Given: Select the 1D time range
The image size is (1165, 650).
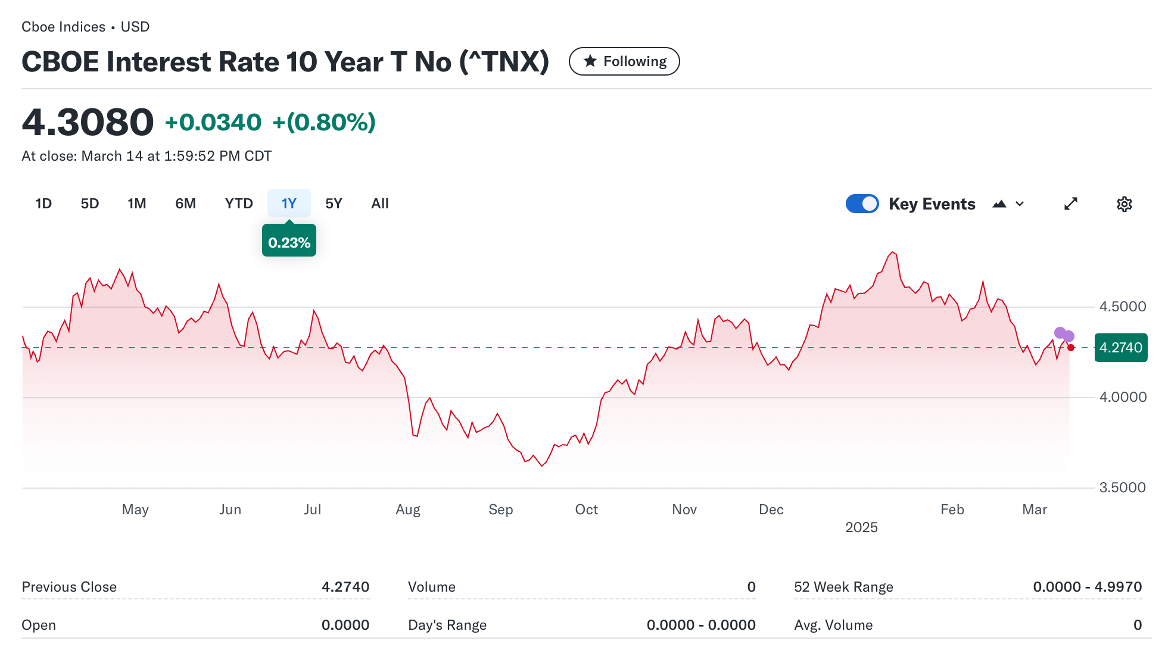Looking at the screenshot, I should (43, 204).
